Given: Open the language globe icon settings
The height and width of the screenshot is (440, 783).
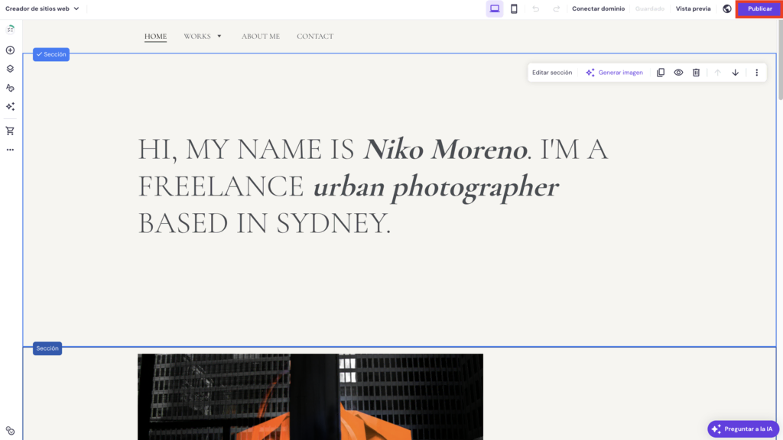Looking at the screenshot, I should [726, 9].
